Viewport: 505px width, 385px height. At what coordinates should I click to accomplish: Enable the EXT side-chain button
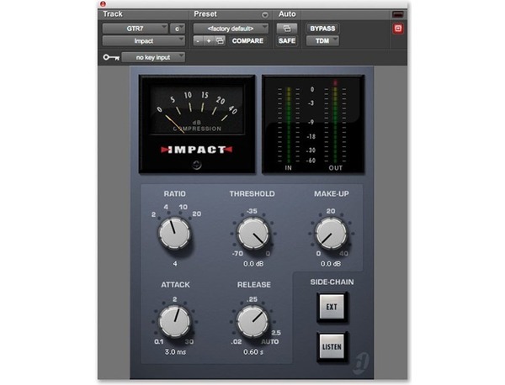coord(332,307)
